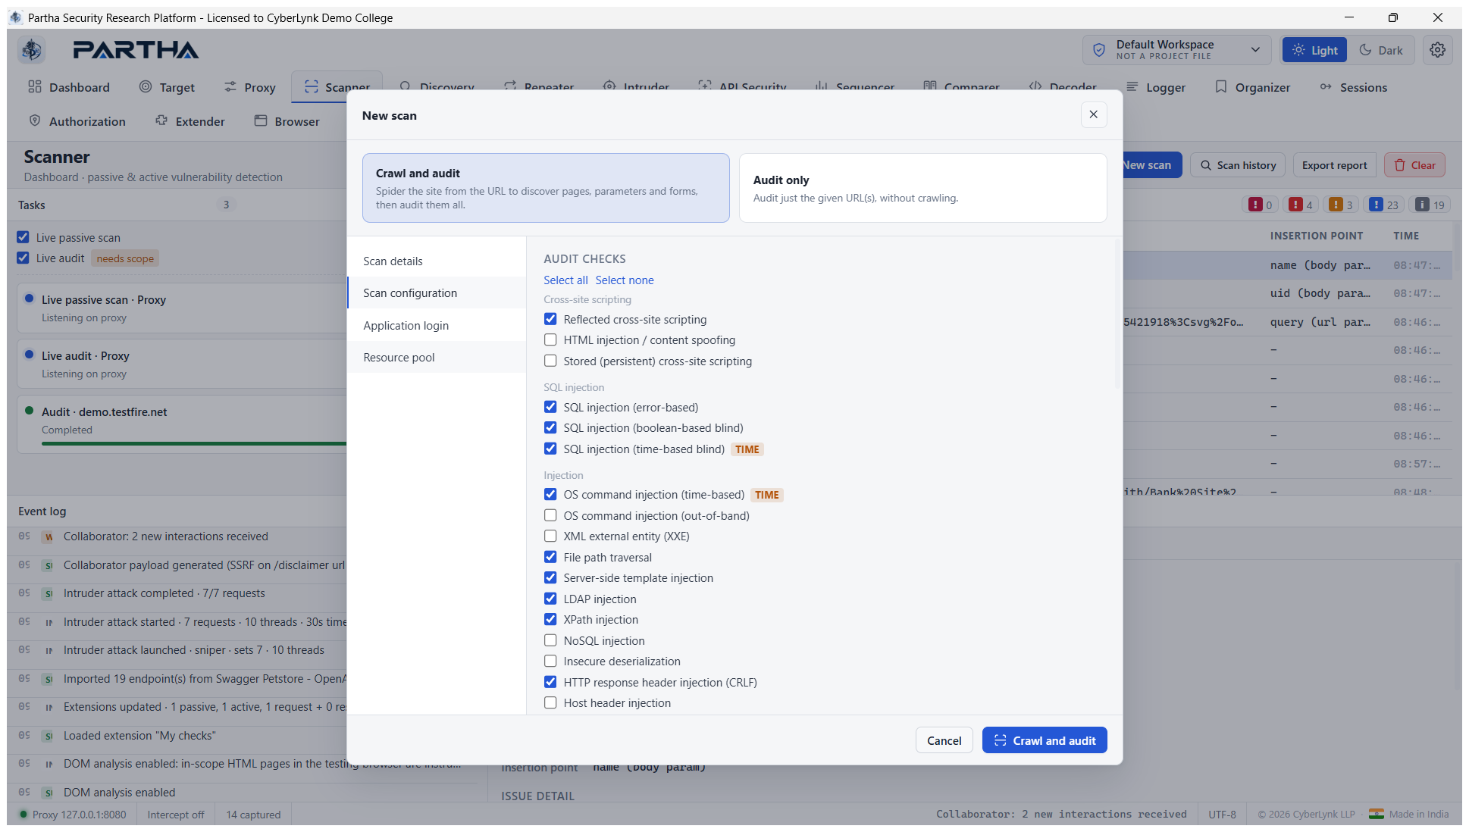Click the medium severity badge showing 3

(1342, 205)
